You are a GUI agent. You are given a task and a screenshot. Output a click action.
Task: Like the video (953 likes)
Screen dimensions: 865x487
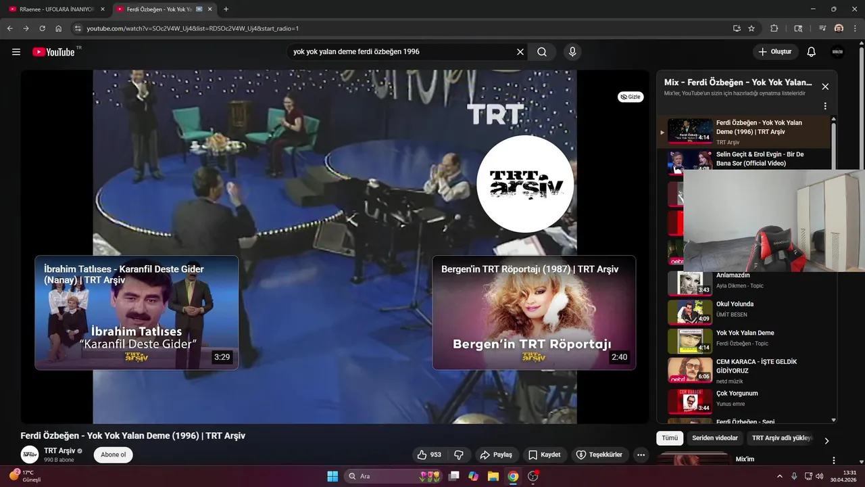click(429, 455)
